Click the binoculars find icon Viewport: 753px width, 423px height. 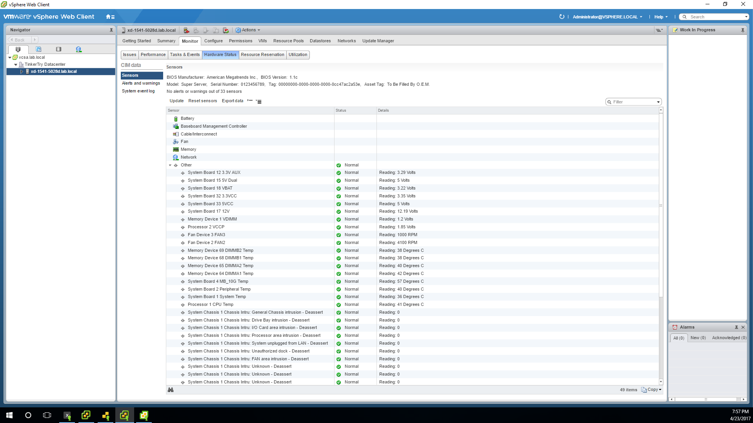coord(171,390)
